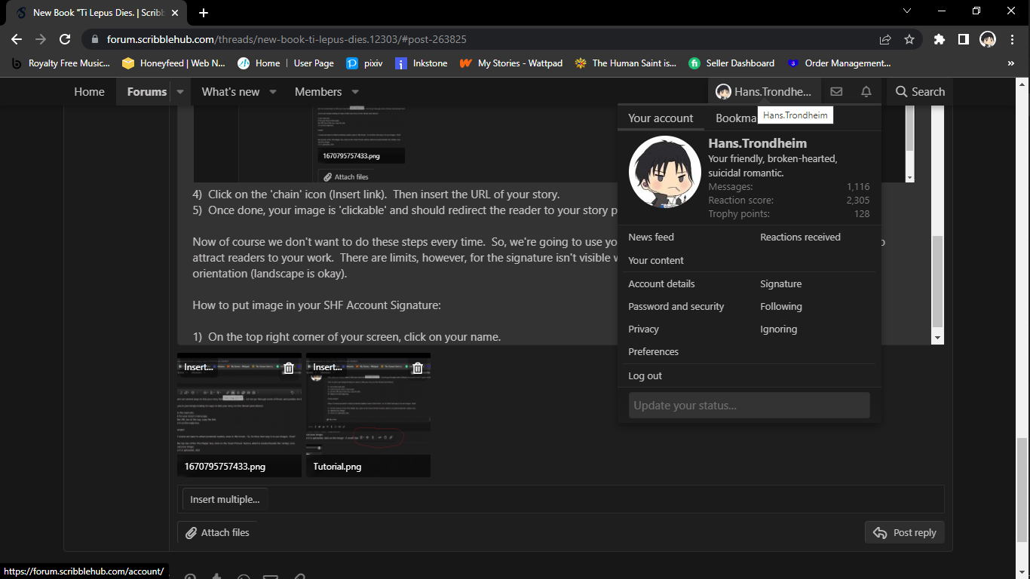
Task: Open a new browser tab
Action: click(204, 13)
